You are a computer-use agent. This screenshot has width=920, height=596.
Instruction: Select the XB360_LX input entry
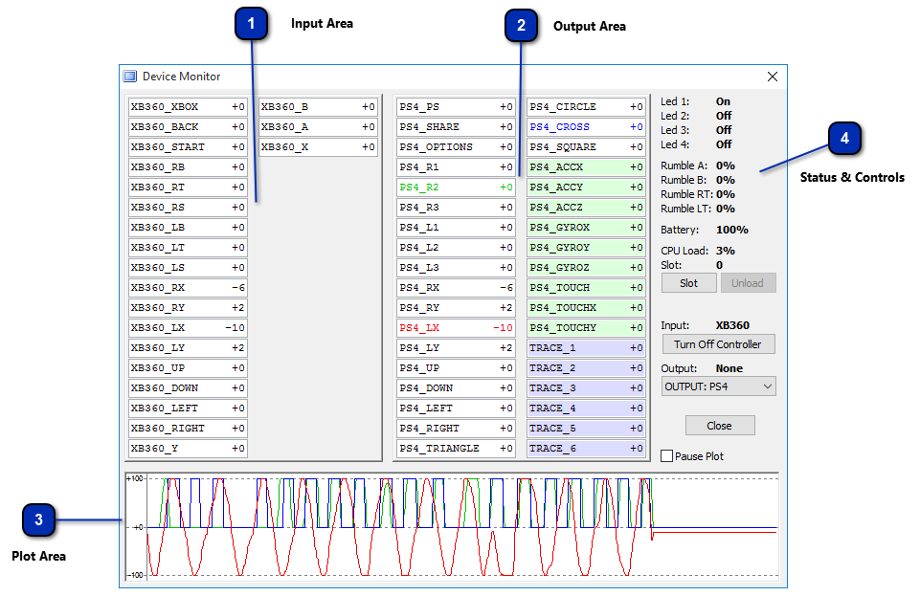click(188, 327)
